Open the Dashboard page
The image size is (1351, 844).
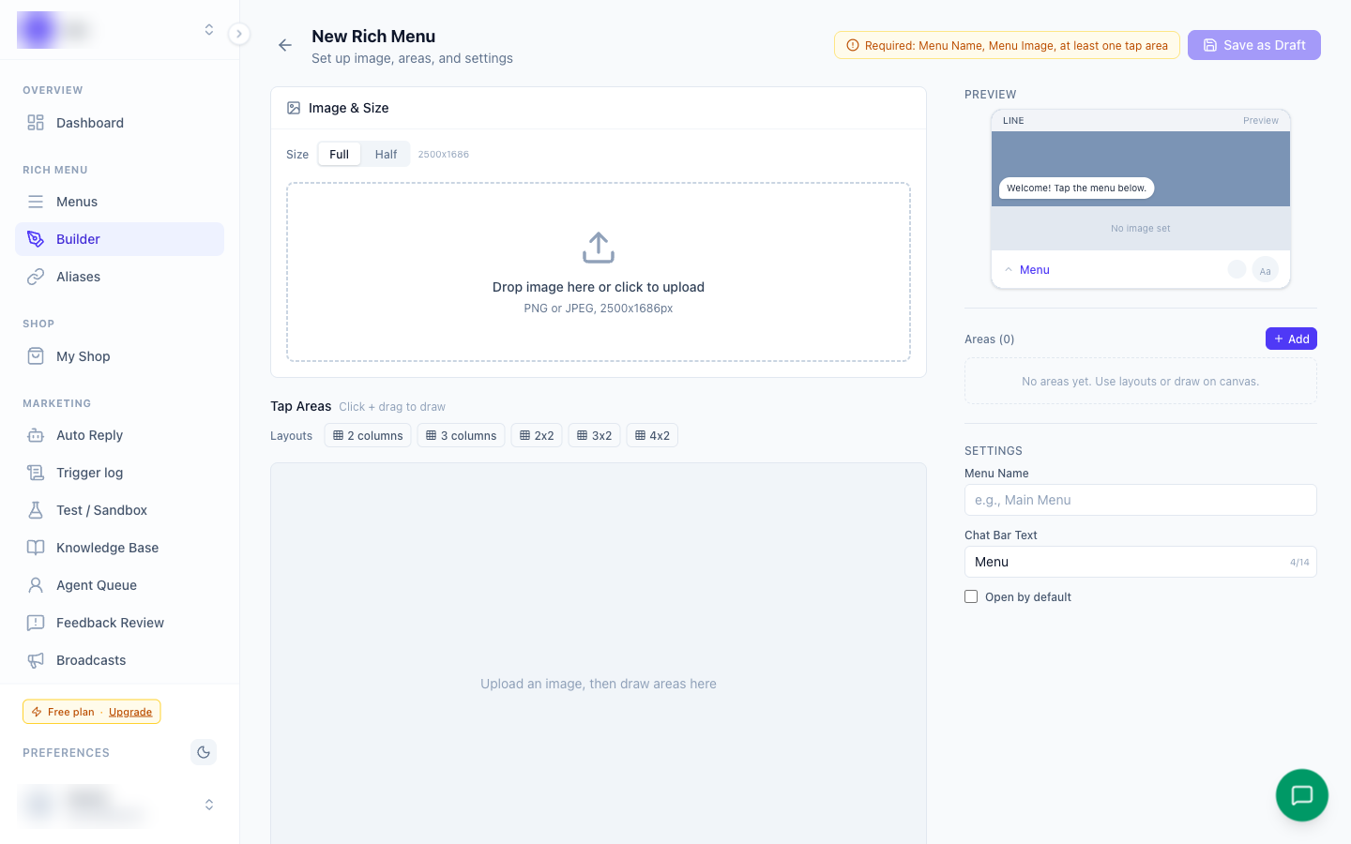[119, 123]
